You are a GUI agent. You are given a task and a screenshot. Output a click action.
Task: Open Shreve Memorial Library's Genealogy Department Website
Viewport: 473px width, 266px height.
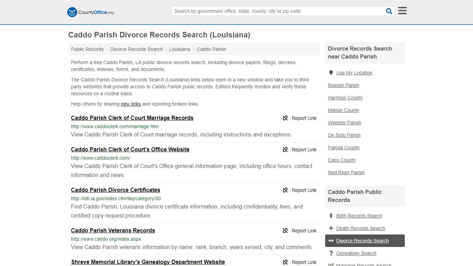click(148, 262)
